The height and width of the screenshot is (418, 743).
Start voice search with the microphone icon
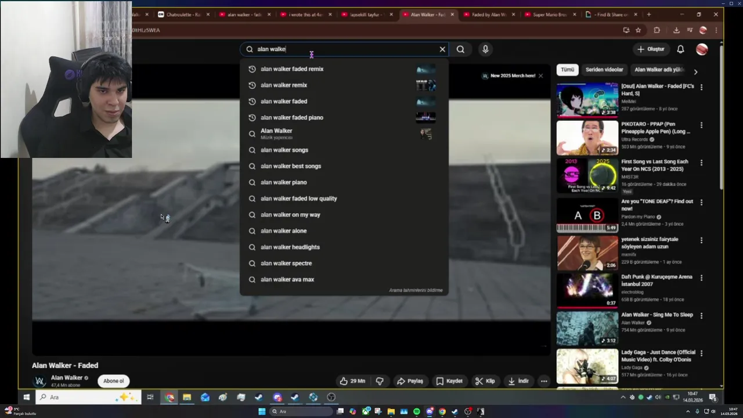pos(485,49)
